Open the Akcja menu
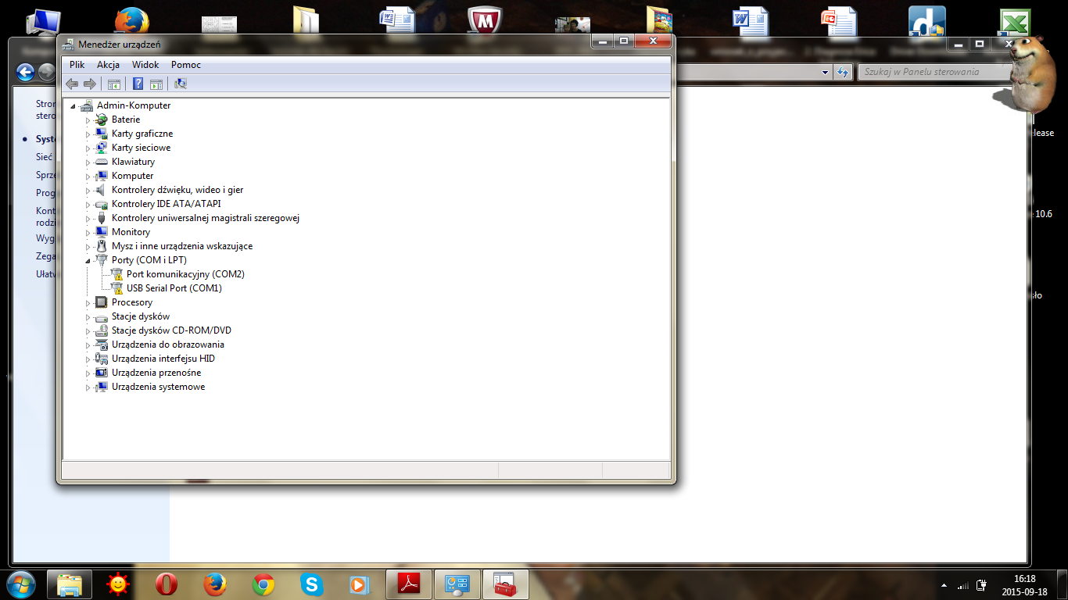Viewport: 1068px width, 600px height. pyautogui.click(x=108, y=65)
